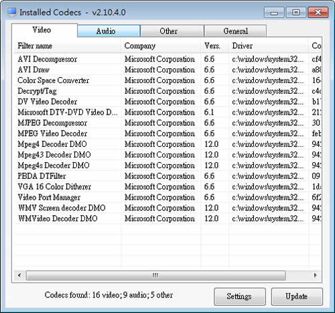Select the Video tab
Image resolution: width=335 pixels, height=313 pixels.
[45, 30]
